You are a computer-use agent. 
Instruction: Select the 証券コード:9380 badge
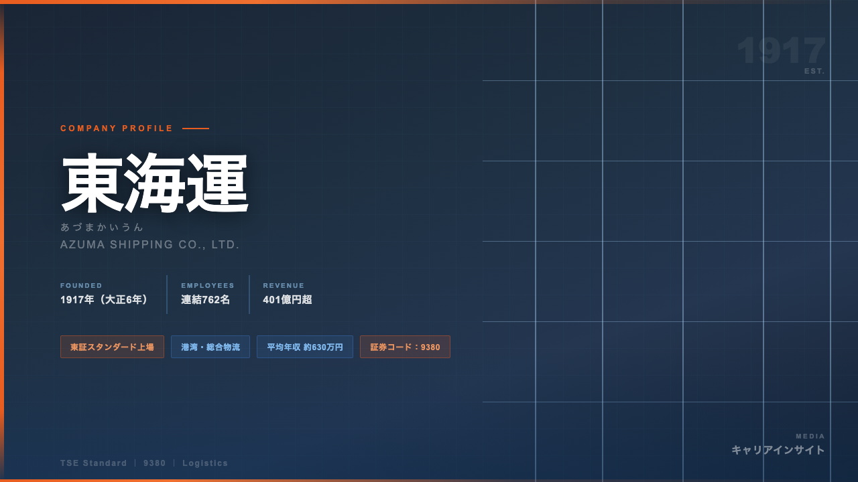[405, 347]
